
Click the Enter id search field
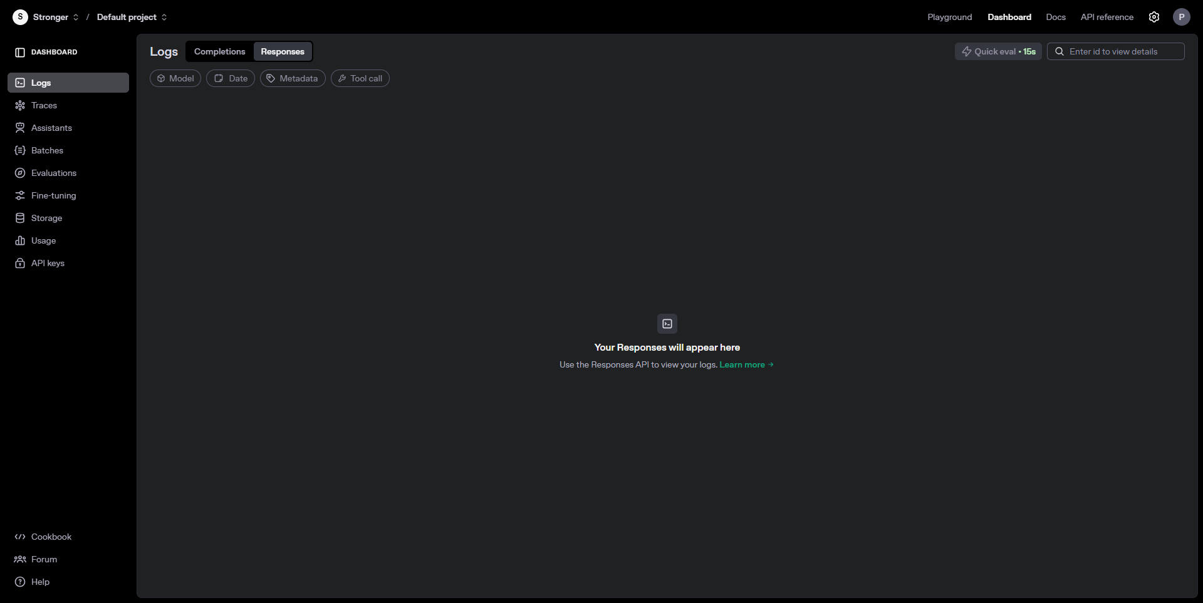[x=1122, y=51]
